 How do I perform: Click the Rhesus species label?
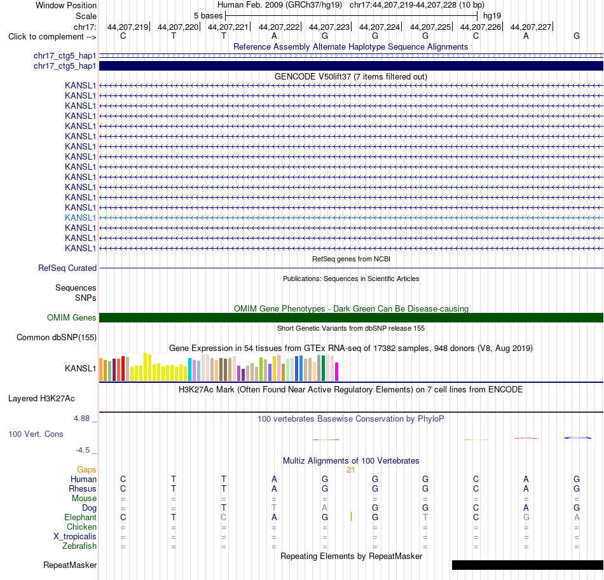(x=83, y=488)
